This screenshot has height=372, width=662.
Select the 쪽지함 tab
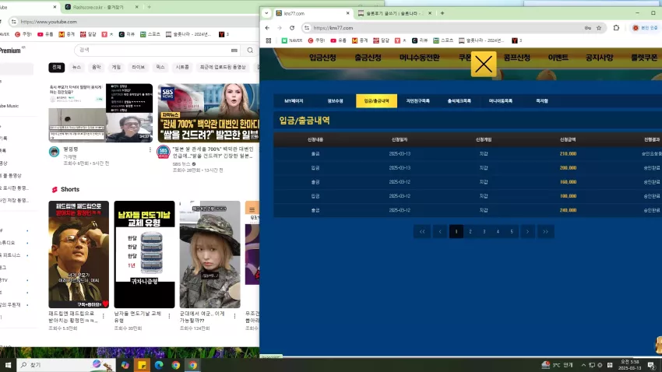[x=542, y=101]
